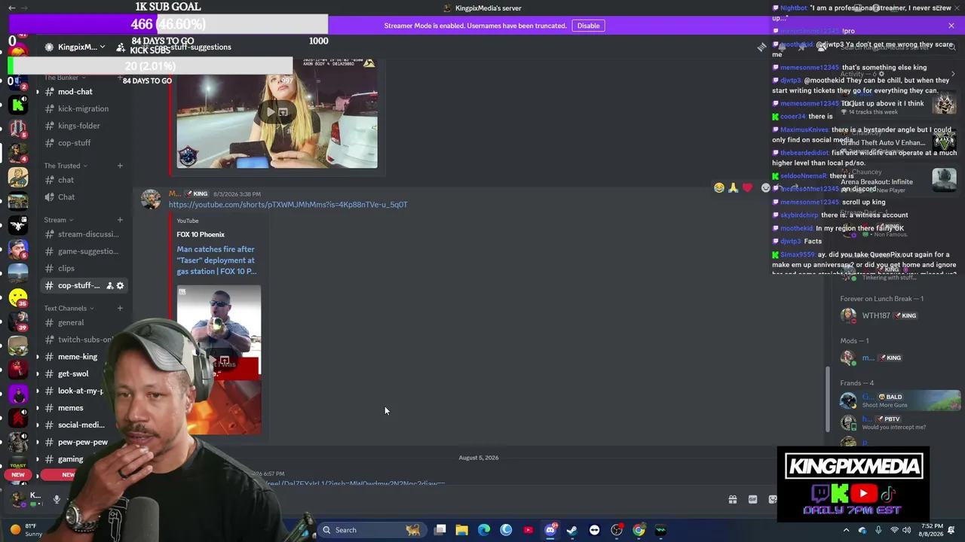Add a reaction to the YouTube link message

[766, 187]
